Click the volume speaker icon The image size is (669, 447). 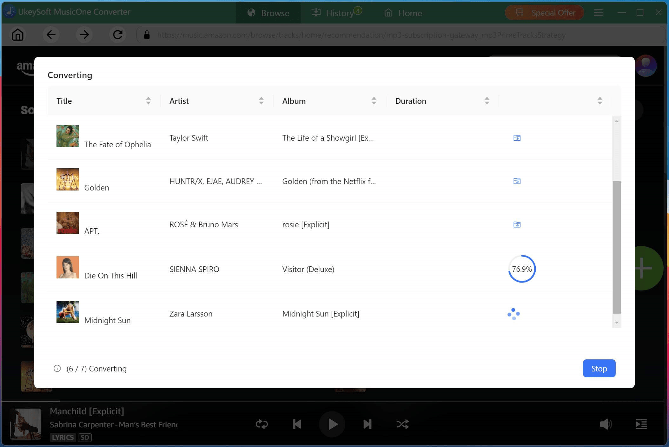coord(606,424)
